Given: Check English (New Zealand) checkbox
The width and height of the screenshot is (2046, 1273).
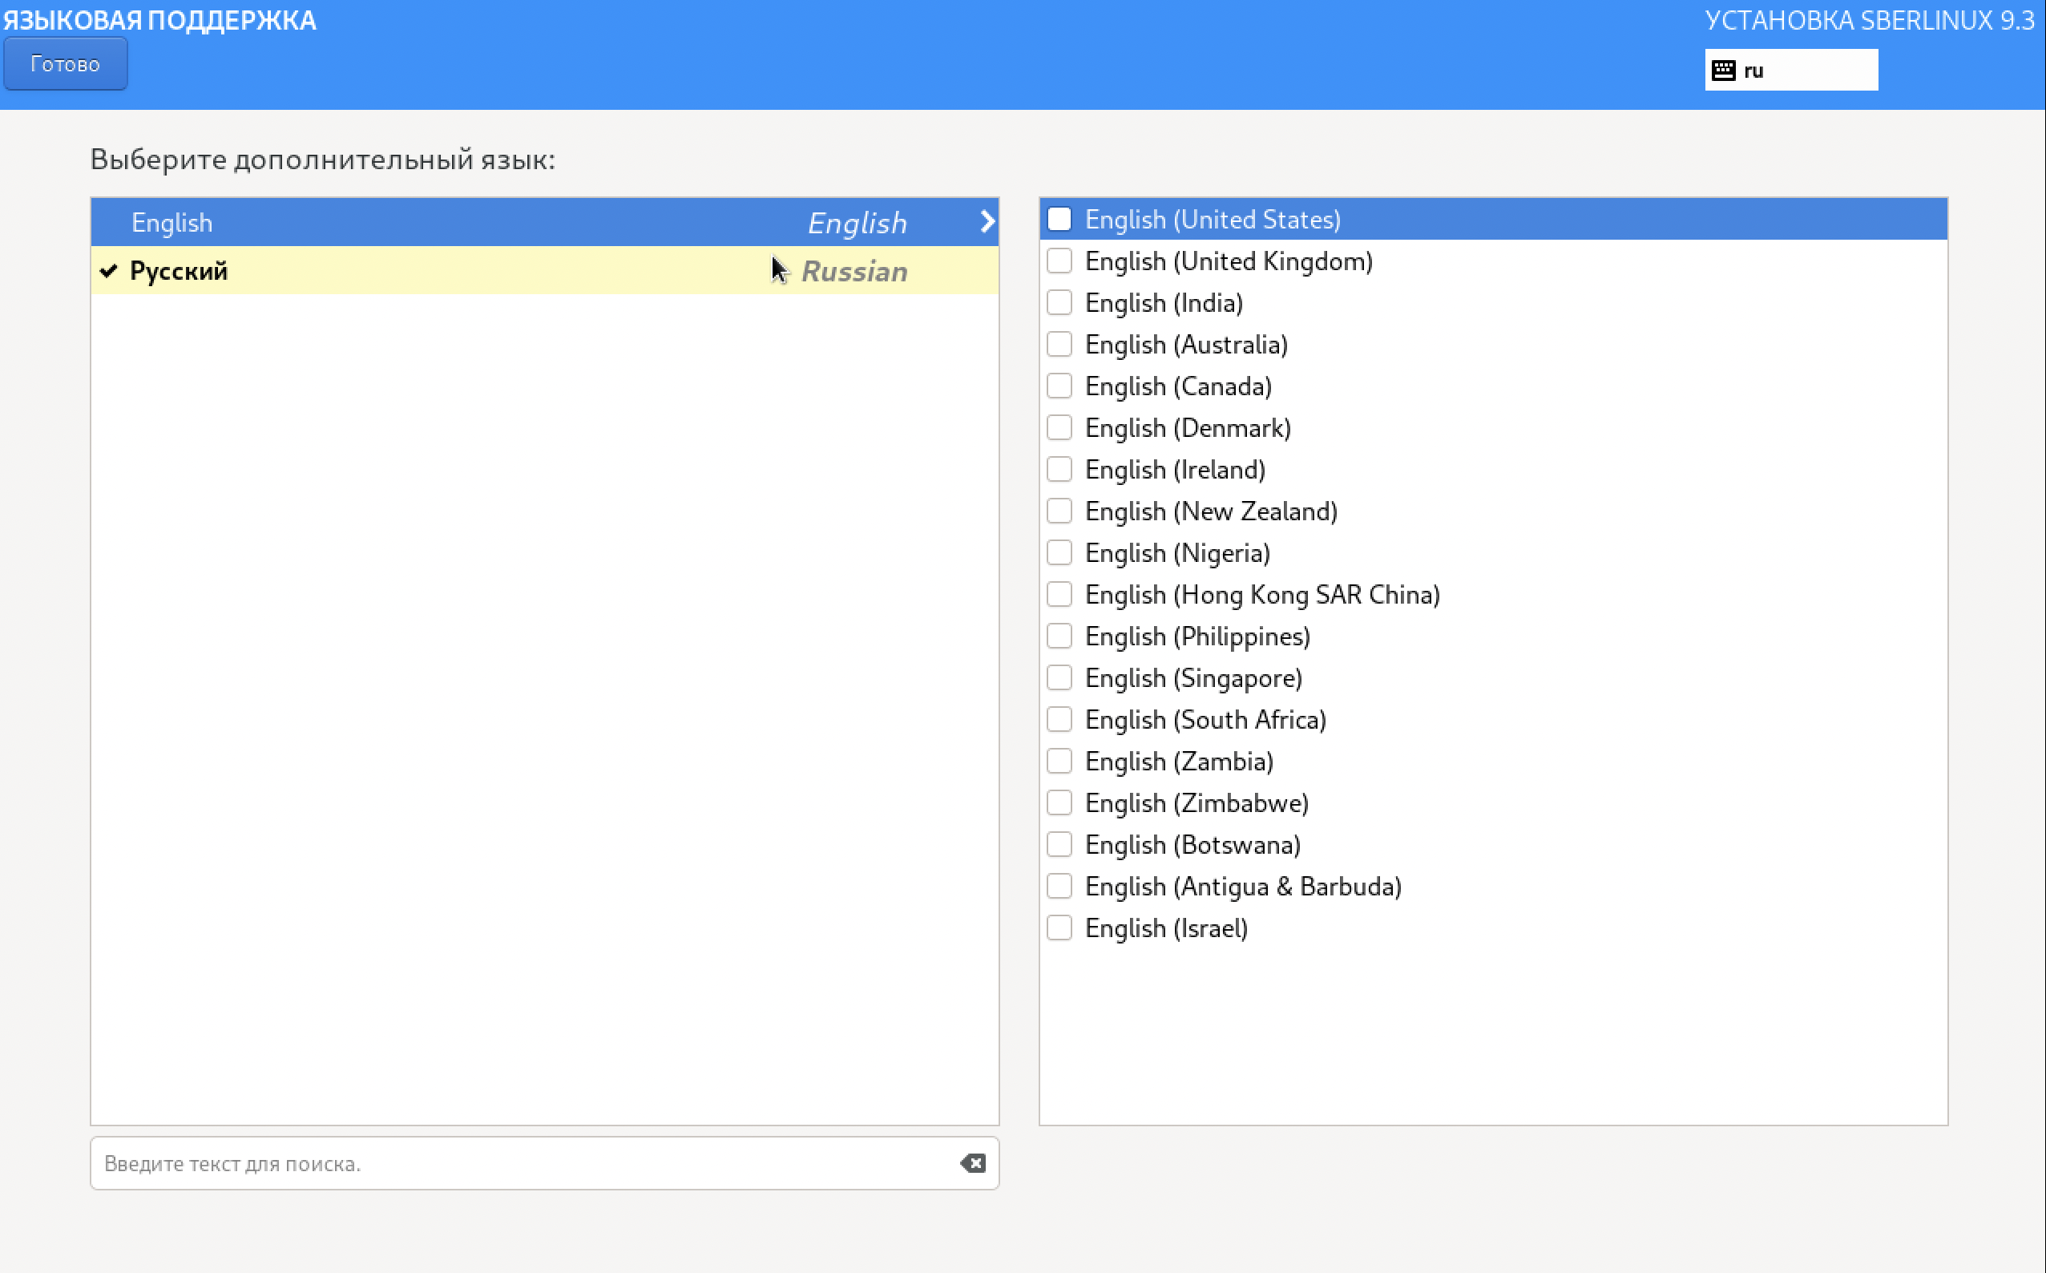Looking at the screenshot, I should [1059, 511].
